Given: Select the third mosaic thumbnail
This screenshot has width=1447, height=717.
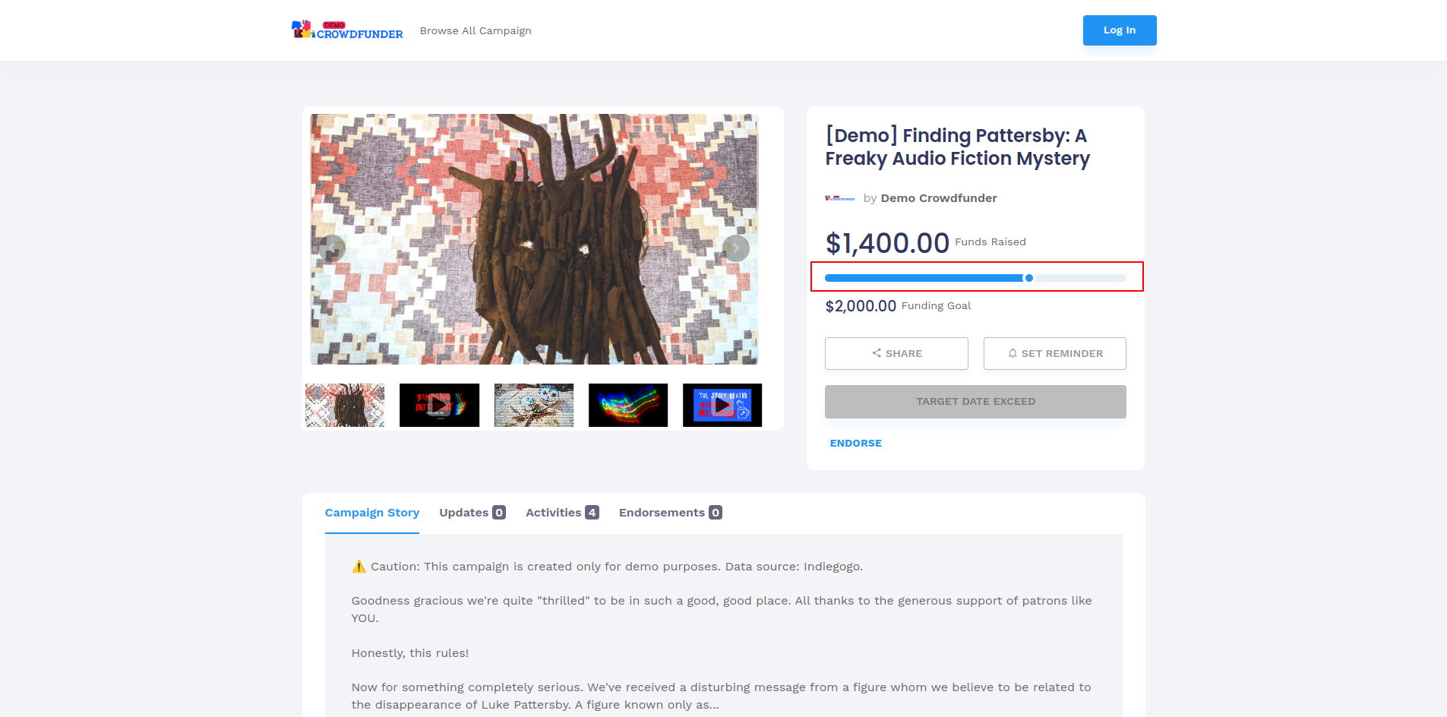Looking at the screenshot, I should 534,405.
